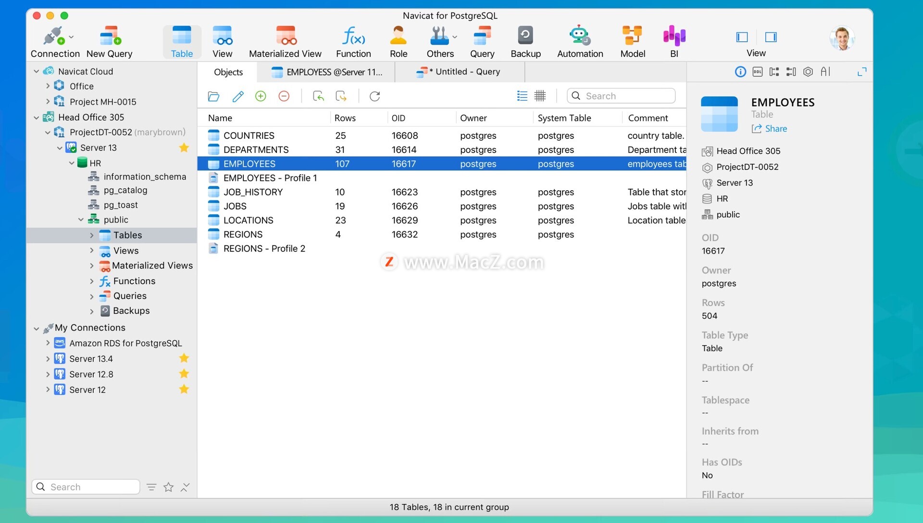The image size is (923, 523).
Task: Click the sidebar Search field
Action: click(x=86, y=487)
